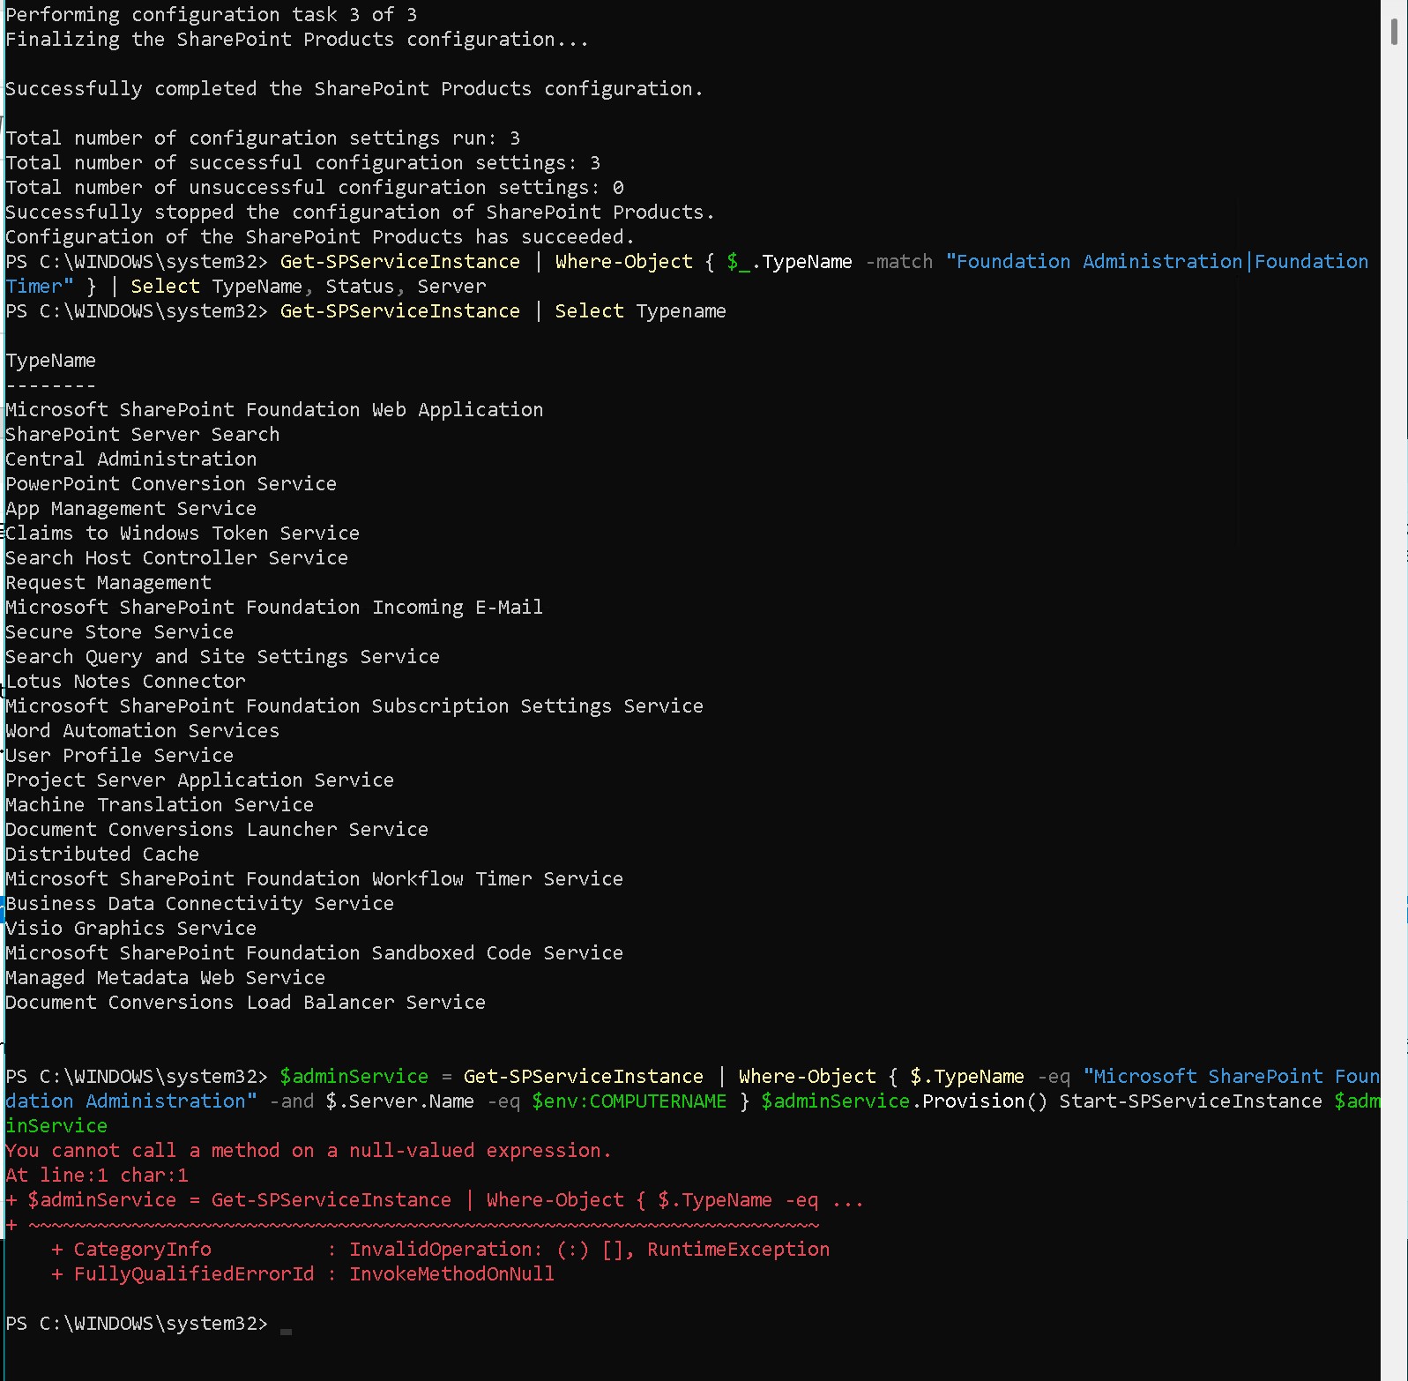Click the 'TypeName' column header
The width and height of the screenshot is (1408, 1381).
tap(51, 361)
